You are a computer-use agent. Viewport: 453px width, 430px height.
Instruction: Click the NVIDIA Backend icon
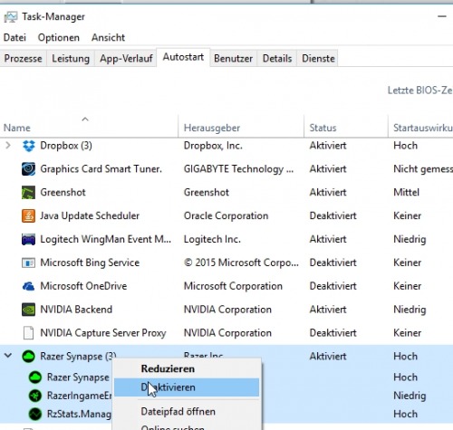28,310
